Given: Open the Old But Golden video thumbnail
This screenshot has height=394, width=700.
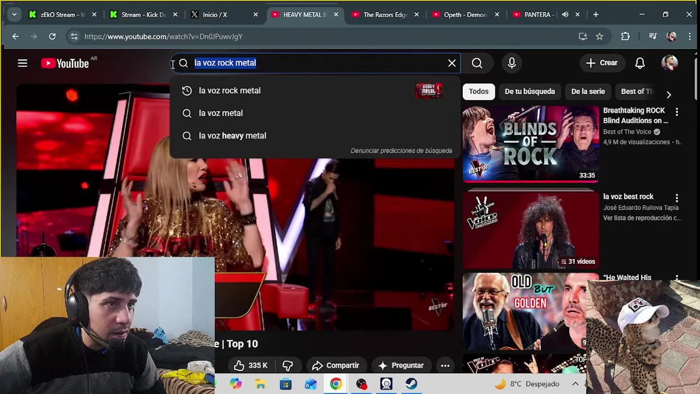Looking at the screenshot, I should 524,312.
